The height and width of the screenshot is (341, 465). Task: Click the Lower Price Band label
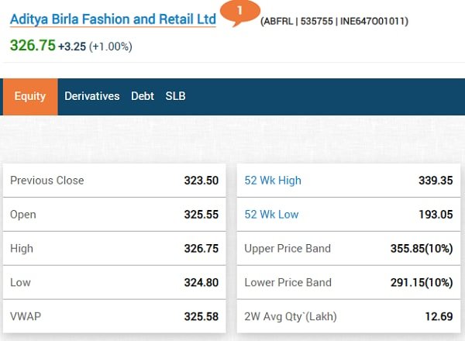pyautogui.click(x=288, y=282)
